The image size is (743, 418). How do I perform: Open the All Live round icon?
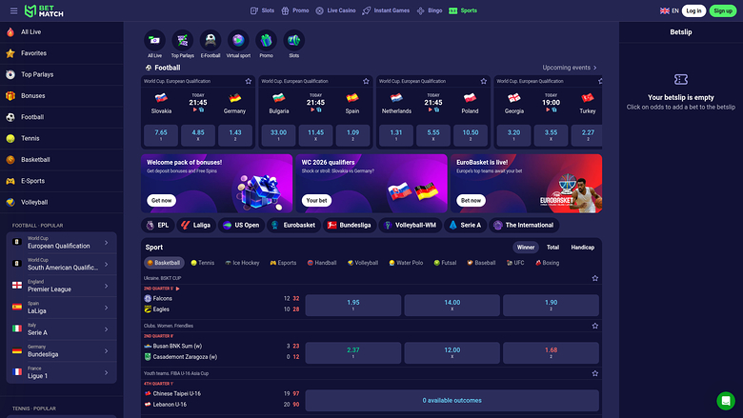pos(154,41)
